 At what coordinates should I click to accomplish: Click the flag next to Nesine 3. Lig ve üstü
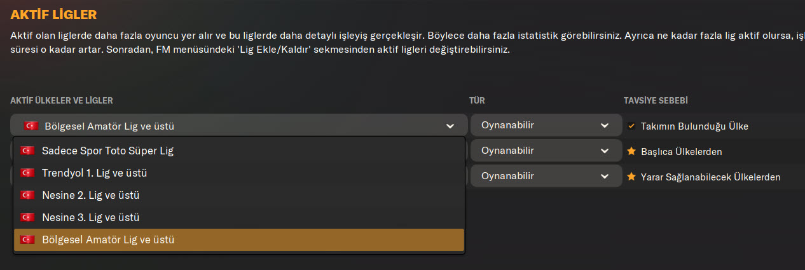click(x=27, y=217)
